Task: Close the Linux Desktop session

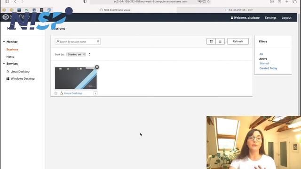Action: 97,67
